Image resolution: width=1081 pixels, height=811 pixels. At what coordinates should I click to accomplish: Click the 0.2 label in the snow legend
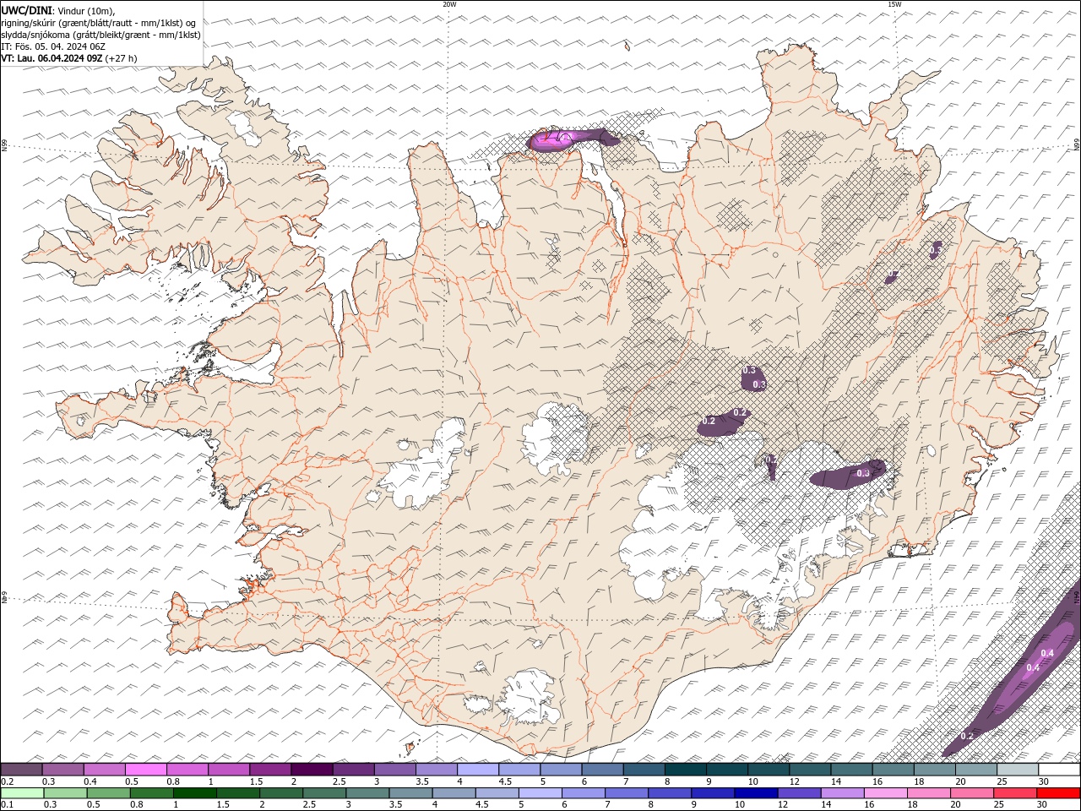click(6, 781)
